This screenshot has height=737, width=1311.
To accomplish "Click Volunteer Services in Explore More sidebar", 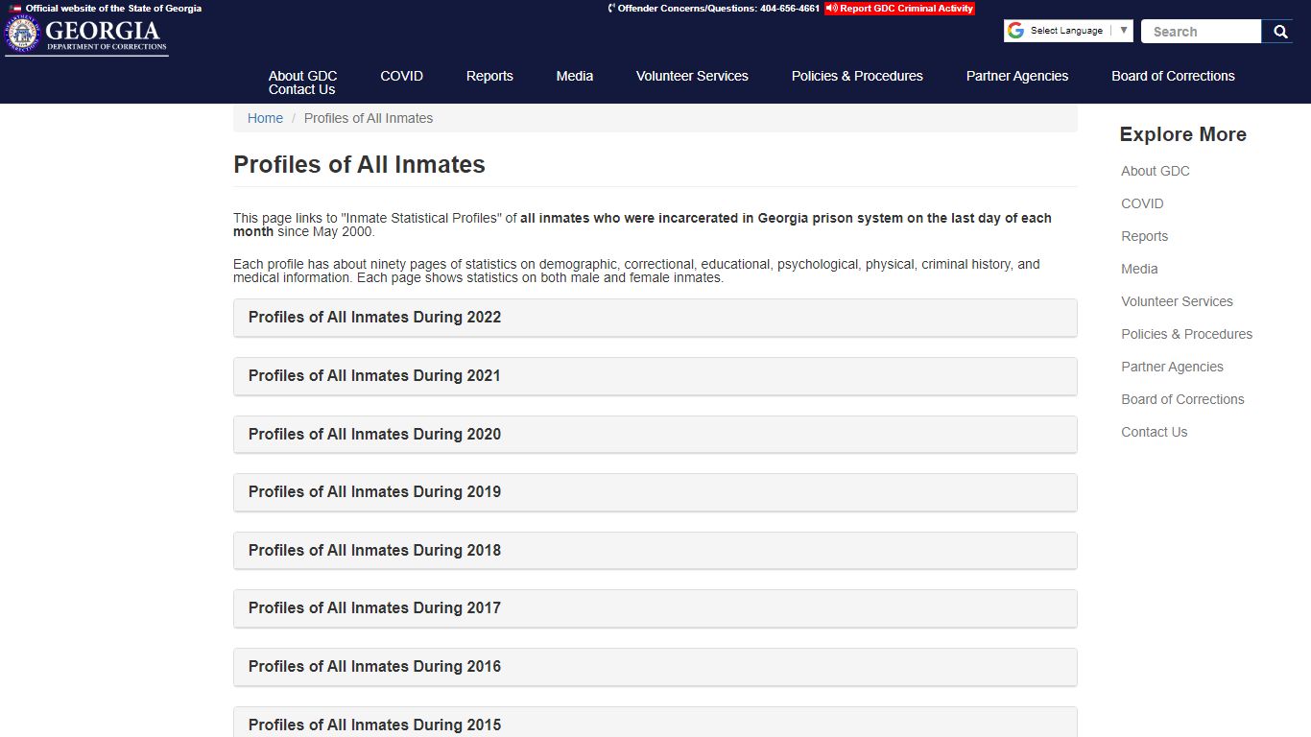I will [1177, 301].
